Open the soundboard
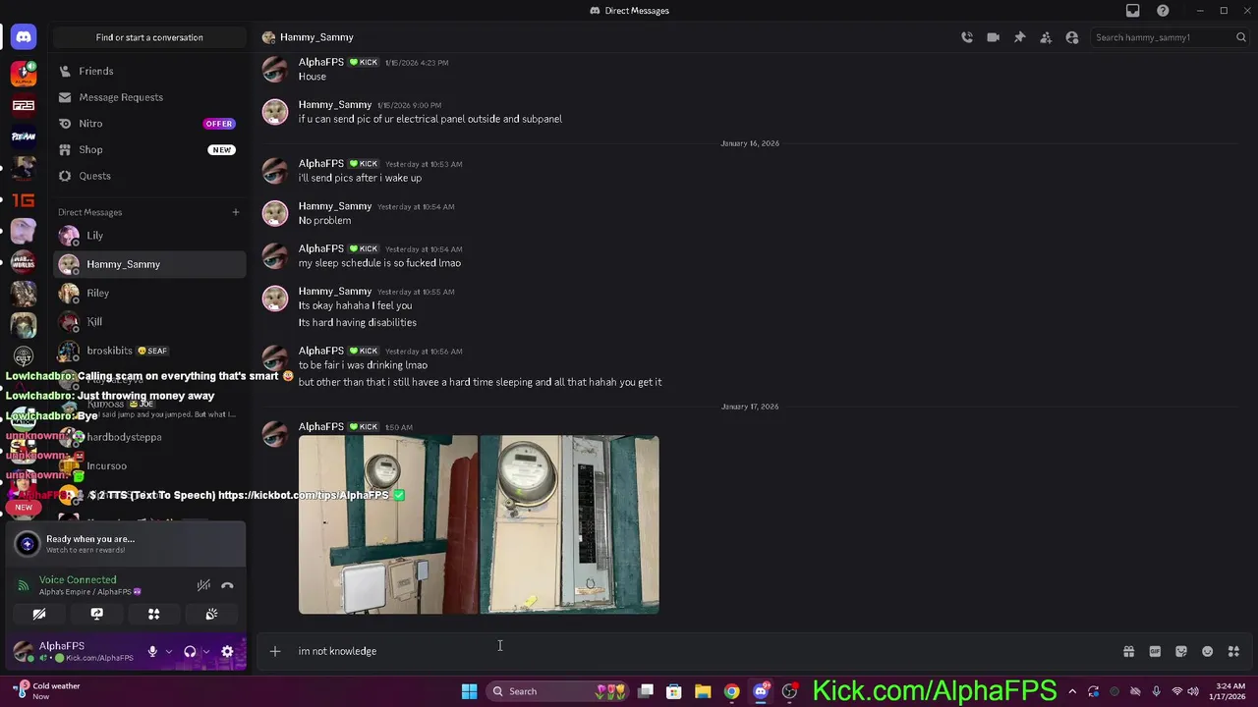The height and width of the screenshot is (707, 1258). click(x=211, y=614)
